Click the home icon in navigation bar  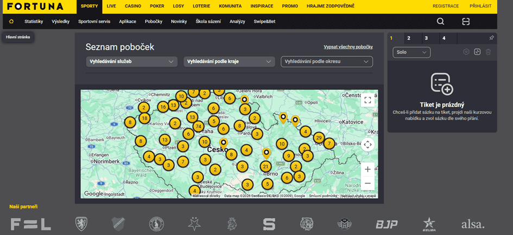[x=11, y=22]
